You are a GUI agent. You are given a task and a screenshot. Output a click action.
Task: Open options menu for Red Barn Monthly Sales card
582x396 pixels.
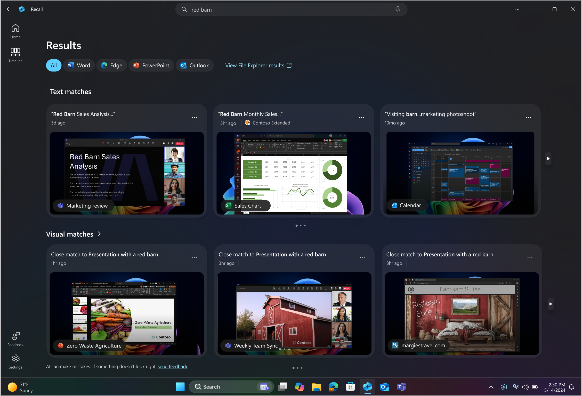click(x=361, y=118)
